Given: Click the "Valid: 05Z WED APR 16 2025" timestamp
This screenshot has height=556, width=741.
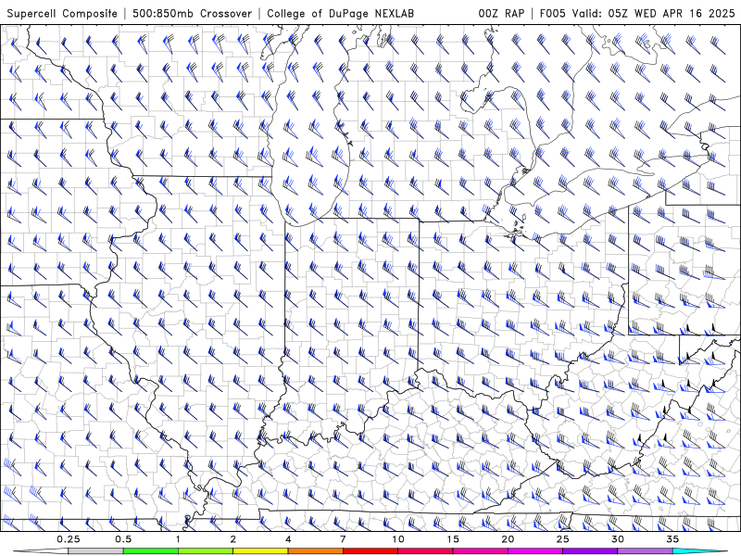Looking at the screenshot, I should pos(654,13).
